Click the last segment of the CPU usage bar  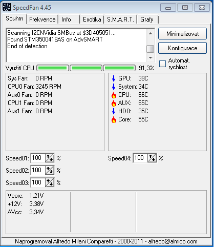click(119, 68)
